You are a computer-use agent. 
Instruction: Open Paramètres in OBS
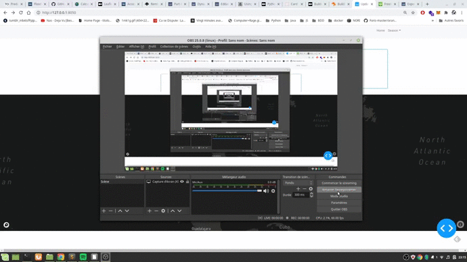pyautogui.click(x=339, y=203)
